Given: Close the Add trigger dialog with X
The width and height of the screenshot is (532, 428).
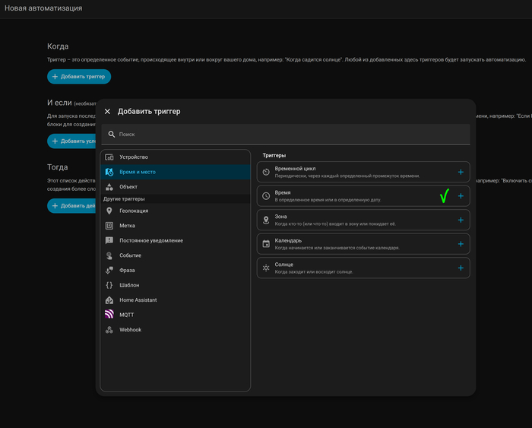Looking at the screenshot, I should (x=108, y=111).
